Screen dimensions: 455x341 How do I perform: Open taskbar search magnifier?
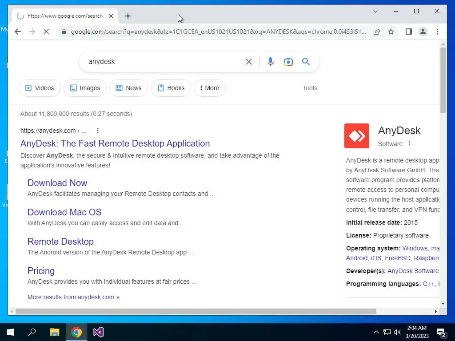click(32, 332)
